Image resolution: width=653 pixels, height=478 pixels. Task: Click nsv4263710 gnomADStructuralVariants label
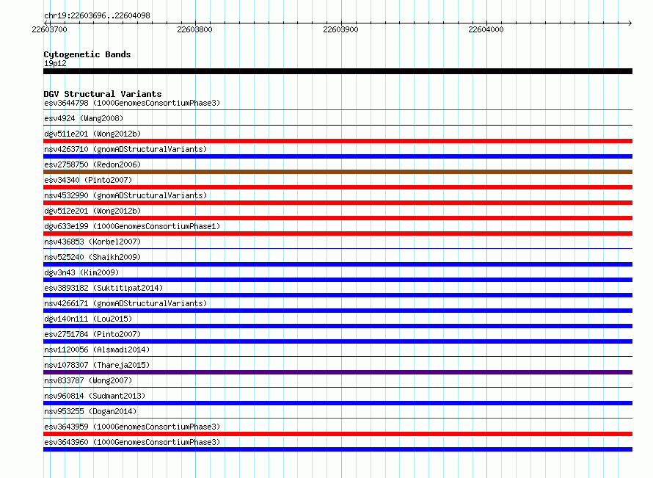click(x=125, y=149)
